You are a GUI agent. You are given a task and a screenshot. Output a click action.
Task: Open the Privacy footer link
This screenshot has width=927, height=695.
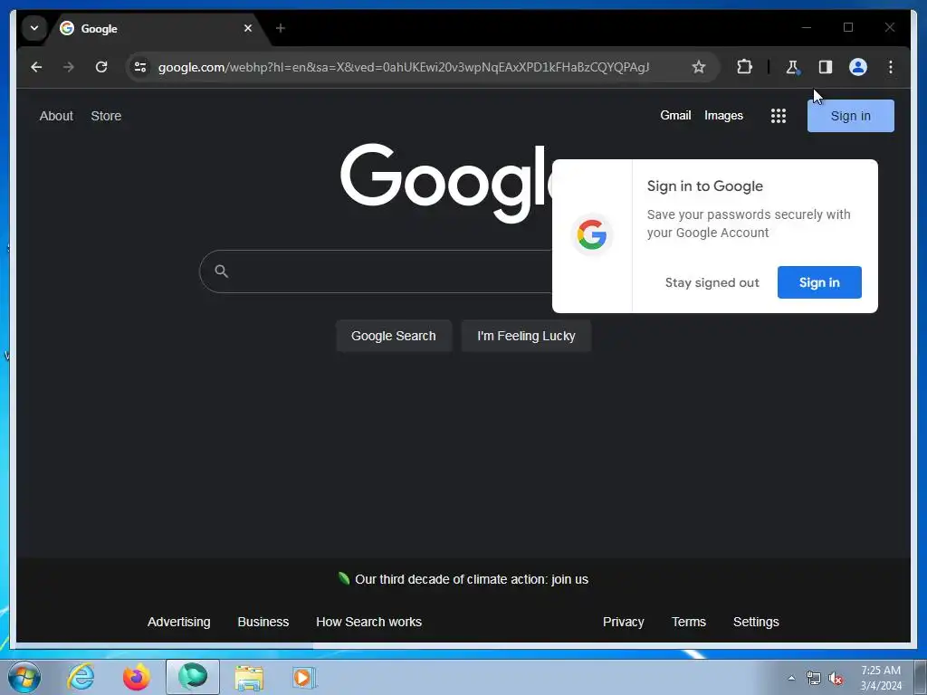click(623, 622)
